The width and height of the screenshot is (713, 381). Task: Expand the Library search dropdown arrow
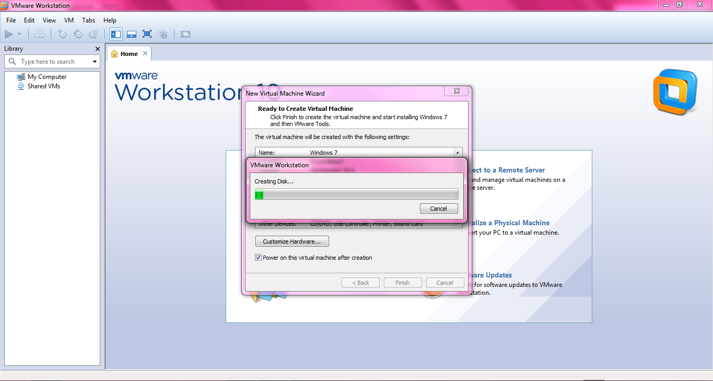pyautogui.click(x=95, y=62)
